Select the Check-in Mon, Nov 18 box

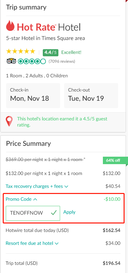(33, 95)
